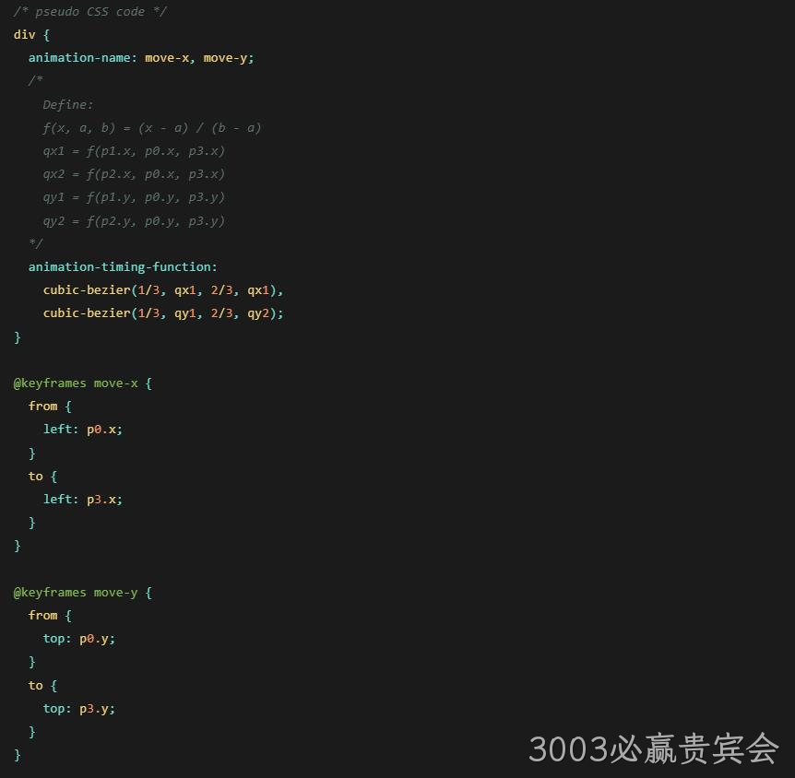Screen dimensions: 795x778
Task: Click the 'qx1 = f(p1.x, p0.x, p3.x)' line
Action: pos(134,151)
